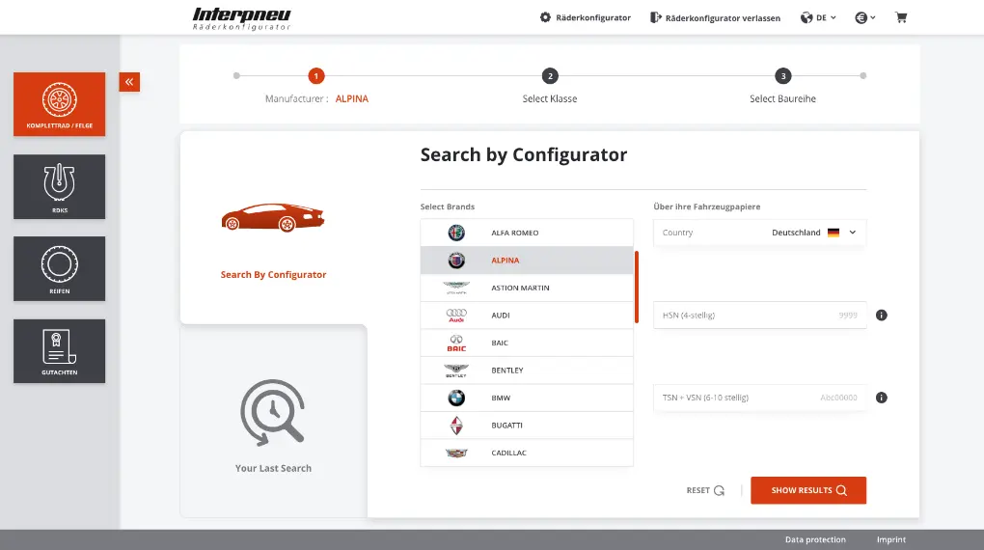This screenshot has width=984, height=550.
Task: Focus the TSN + VSN input field
Action: click(759, 398)
